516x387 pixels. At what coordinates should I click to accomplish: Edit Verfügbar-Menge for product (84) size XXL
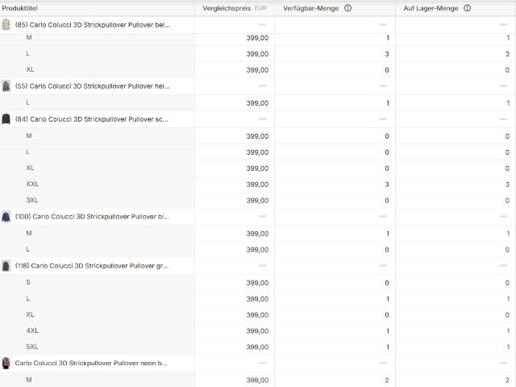(335, 185)
